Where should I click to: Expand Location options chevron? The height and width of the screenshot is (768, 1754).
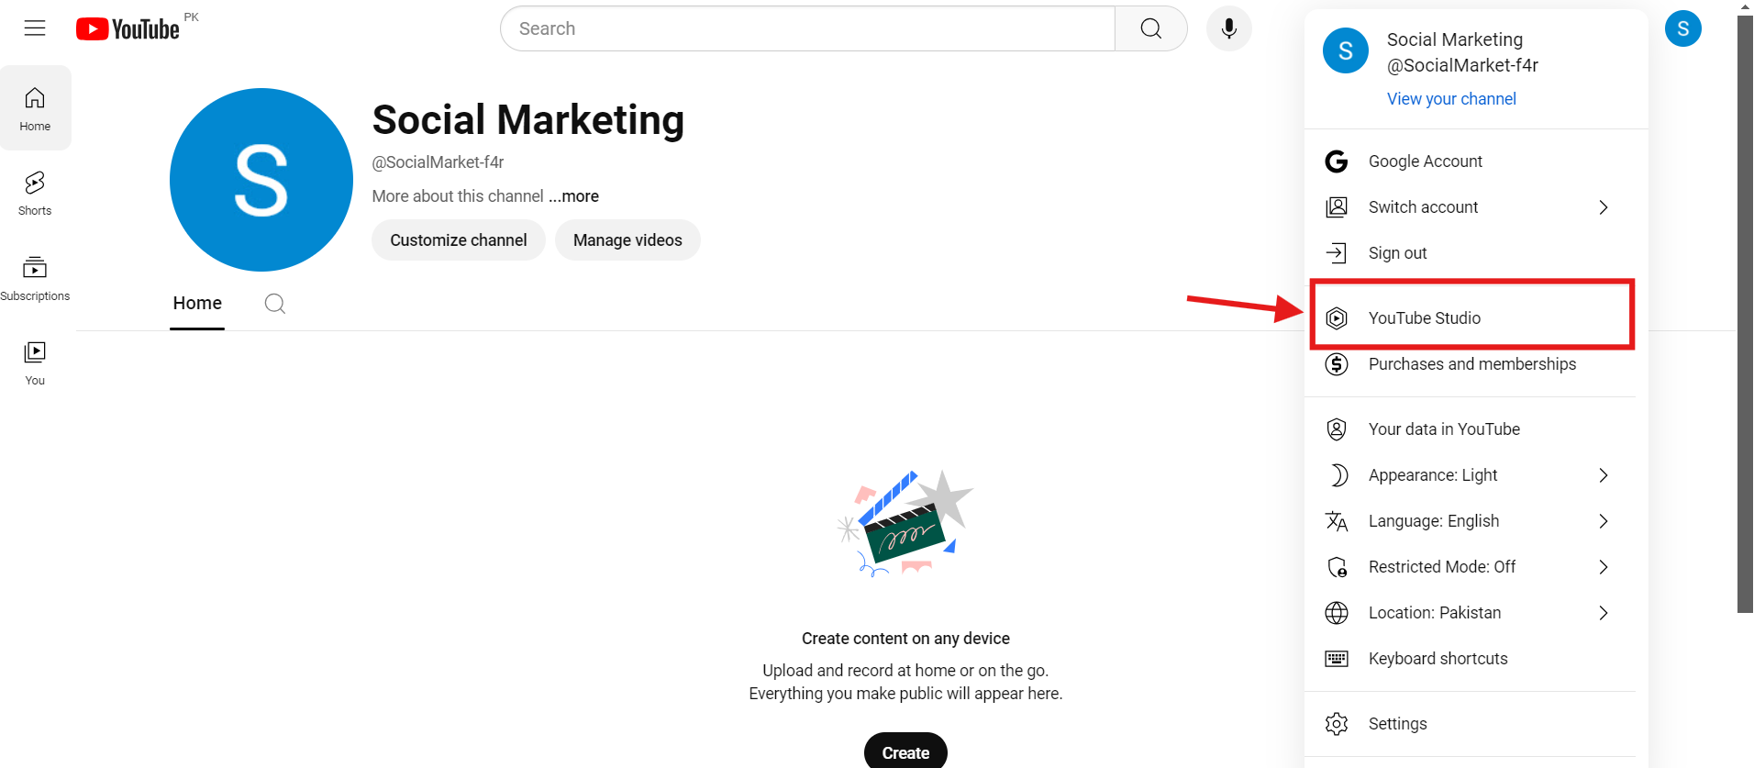1603,613
